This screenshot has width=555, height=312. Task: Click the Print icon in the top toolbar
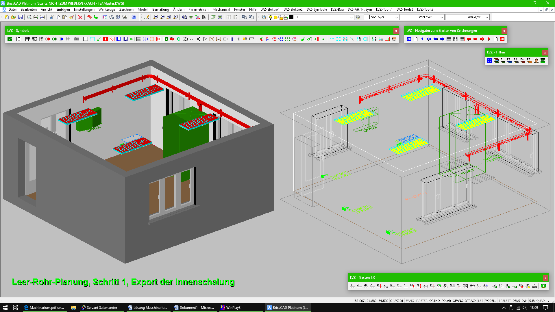click(36, 17)
